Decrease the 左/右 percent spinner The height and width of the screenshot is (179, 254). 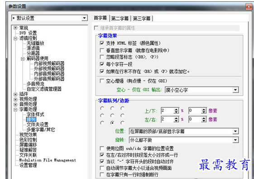pos(176,121)
